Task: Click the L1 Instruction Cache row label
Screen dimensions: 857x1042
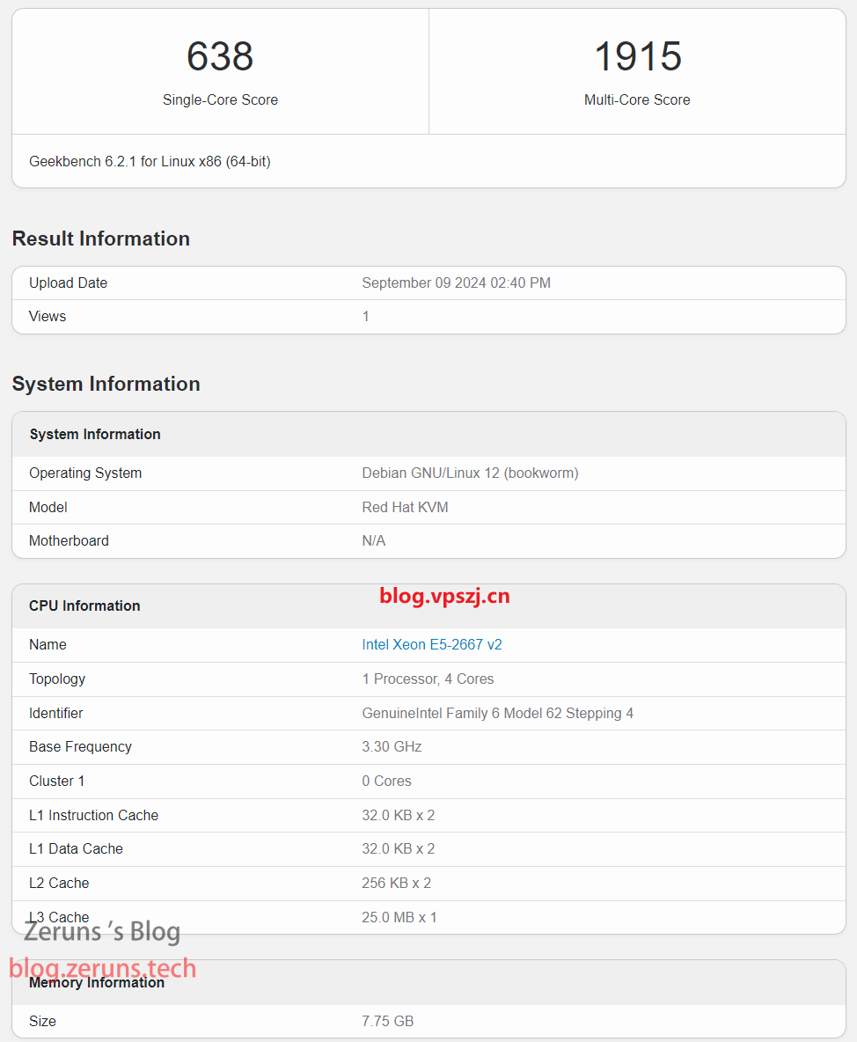Action: [93, 815]
